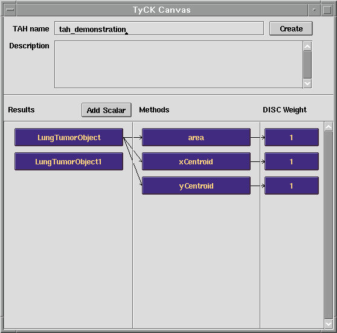Select the xCentroid method node
Image resolution: width=337 pixels, height=333 pixels.
(x=196, y=161)
